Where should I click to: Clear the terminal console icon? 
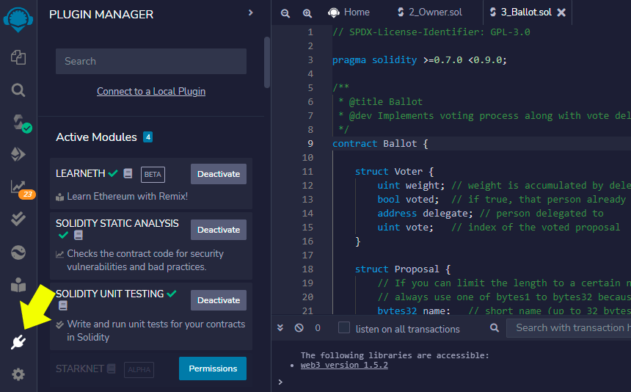pyautogui.click(x=299, y=327)
